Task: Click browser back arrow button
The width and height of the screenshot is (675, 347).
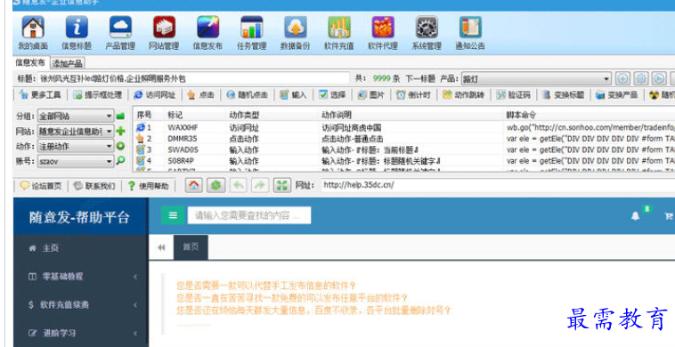Action: [239, 185]
